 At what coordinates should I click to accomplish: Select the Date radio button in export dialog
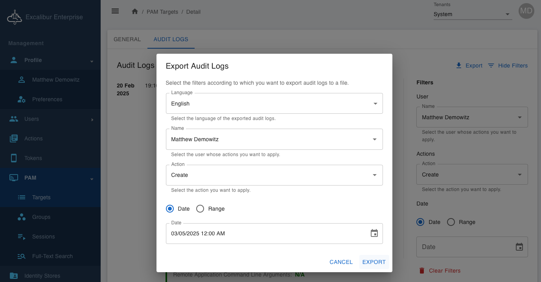coord(170,209)
